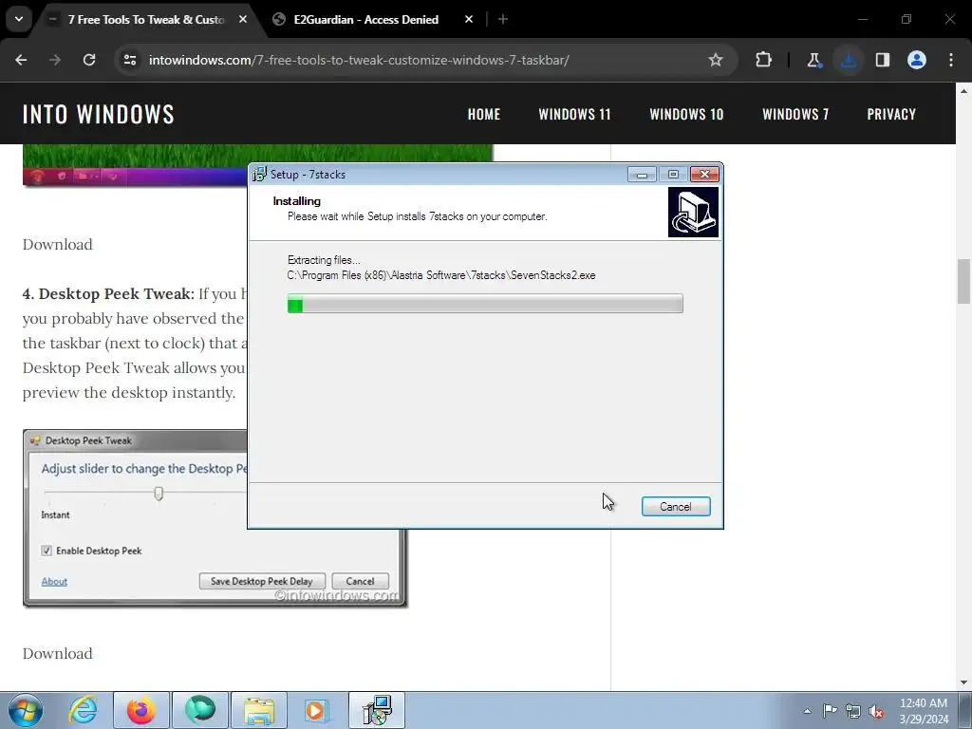Viewport: 972px width, 729px height.
Task: Toggle Enable Desktop Peek checkbox in screenshot
Action: (x=47, y=551)
